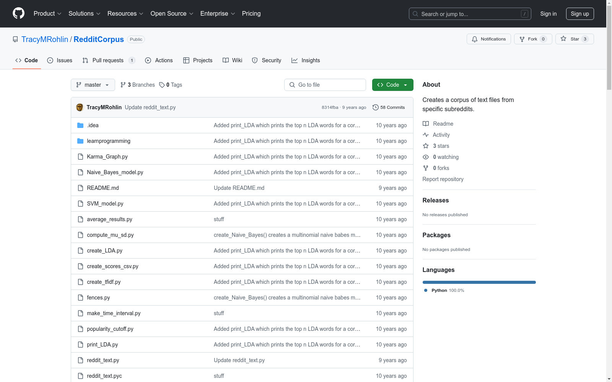
Task: Click the Star icon
Action: pyautogui.click(x=563, y=39)
